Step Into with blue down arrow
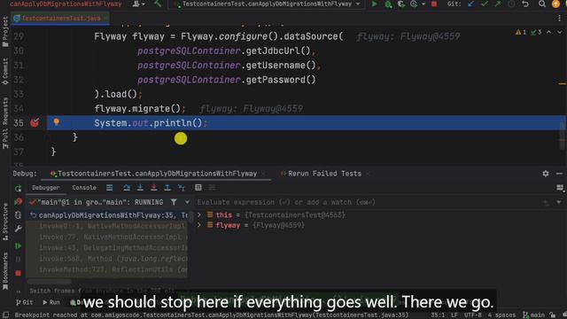 [140, 187]
